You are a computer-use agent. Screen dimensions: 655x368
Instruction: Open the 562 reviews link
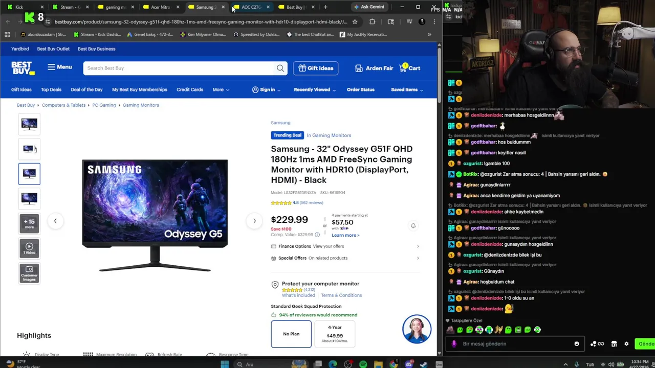[x=311, y=203]
